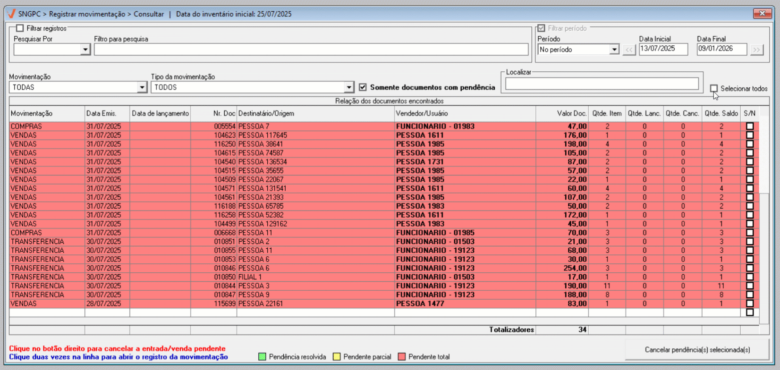This screenshot has width=780, height=370.
Task: Select the PESSOA 1477 vendor cell
Action: click(x=465, y=303)
